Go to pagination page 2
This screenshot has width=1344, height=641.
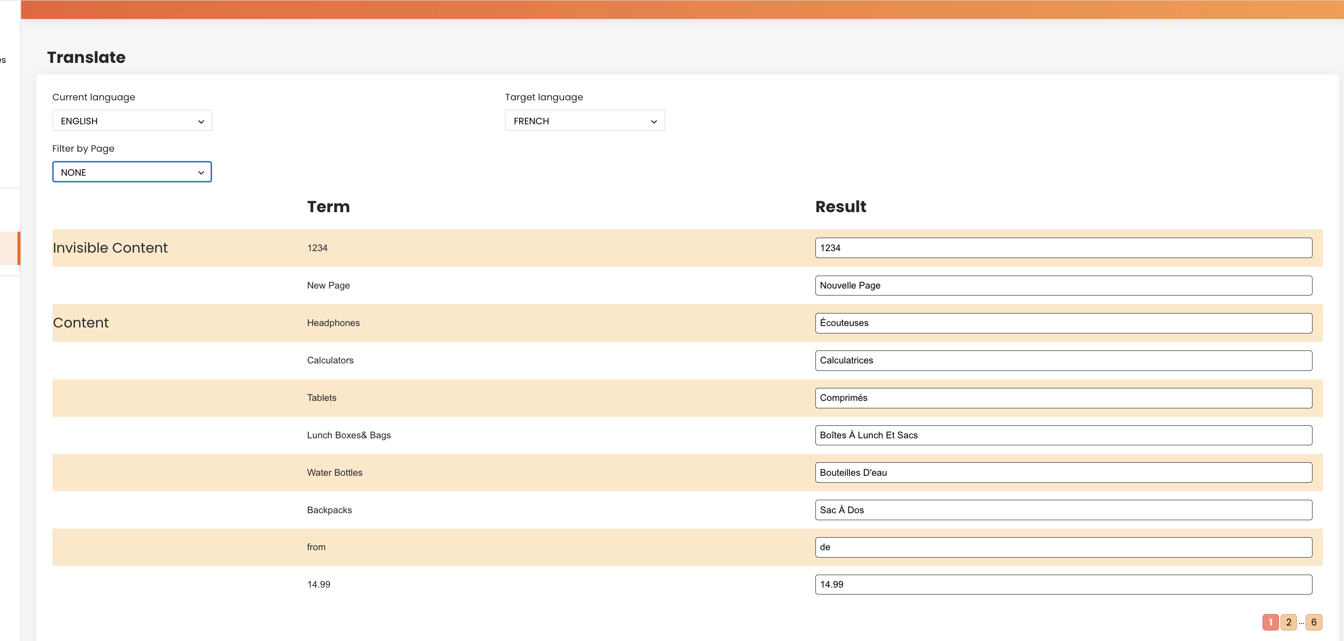(1288, 622)
